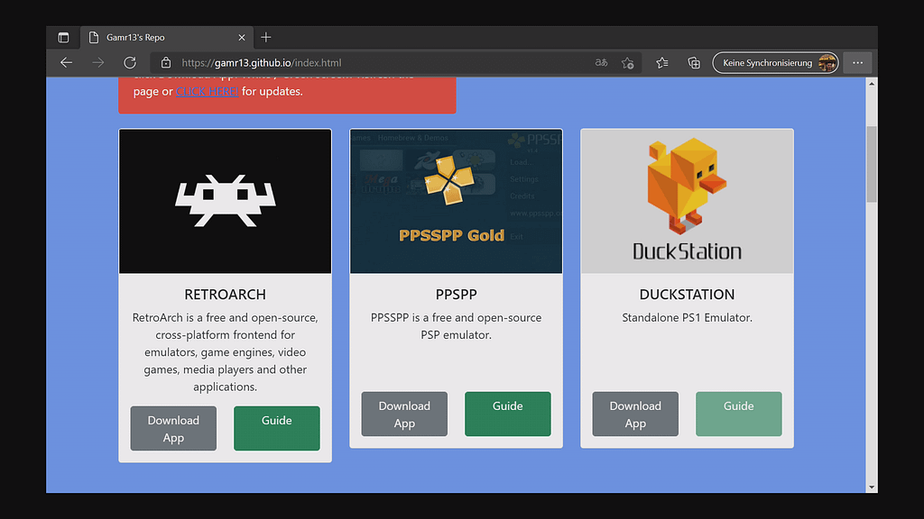Image resolution: width=924 pixels, height=519 pixels.
Task: Click the CLICK HERE updates link
Action: pos(207,91)
